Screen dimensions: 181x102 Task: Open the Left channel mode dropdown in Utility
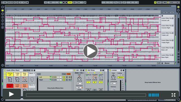(79, 84)
